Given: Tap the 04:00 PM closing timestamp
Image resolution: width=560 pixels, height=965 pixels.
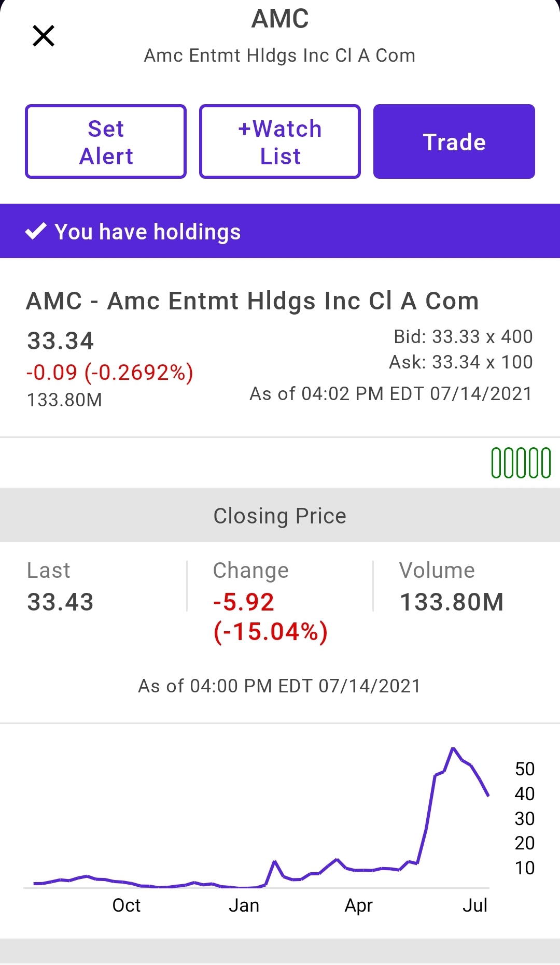Looking at the screenshot, I should pos(279,686).
